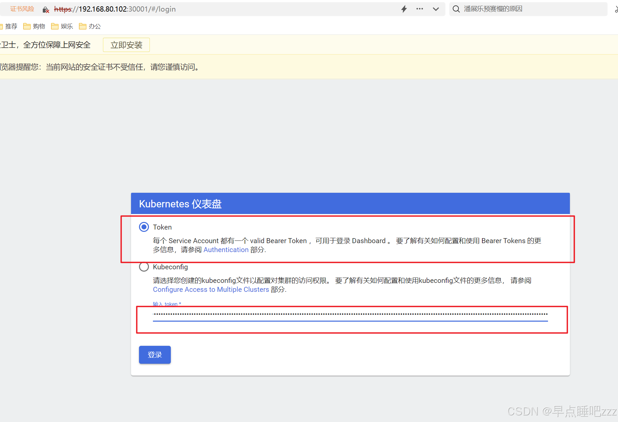Click the 立即安装 button
Screen dimensions: 618x422
pyautogui.click(x=126, y=45)
